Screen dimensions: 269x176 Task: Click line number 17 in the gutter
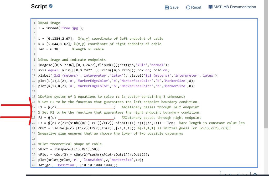click(34, 107)
